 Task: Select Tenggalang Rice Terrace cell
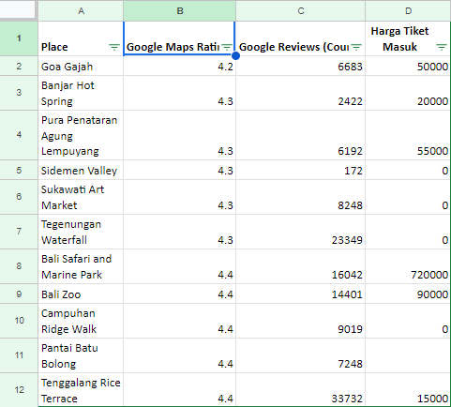pyautogui.click(x=81, y=390)
